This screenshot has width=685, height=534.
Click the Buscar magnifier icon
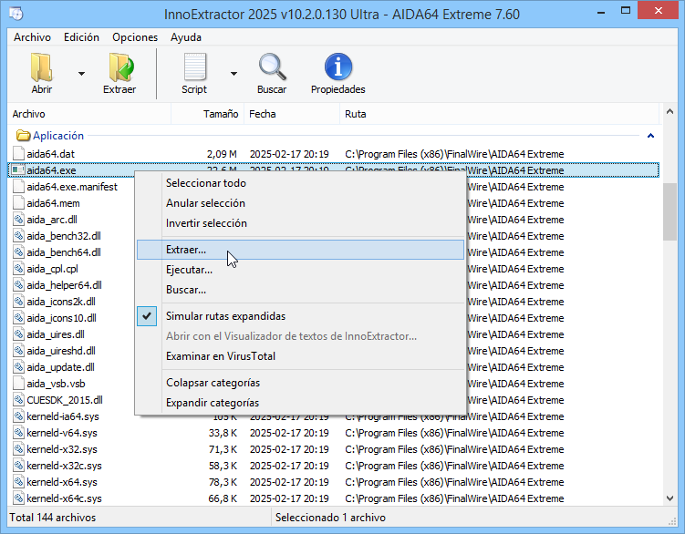(272, 67)
